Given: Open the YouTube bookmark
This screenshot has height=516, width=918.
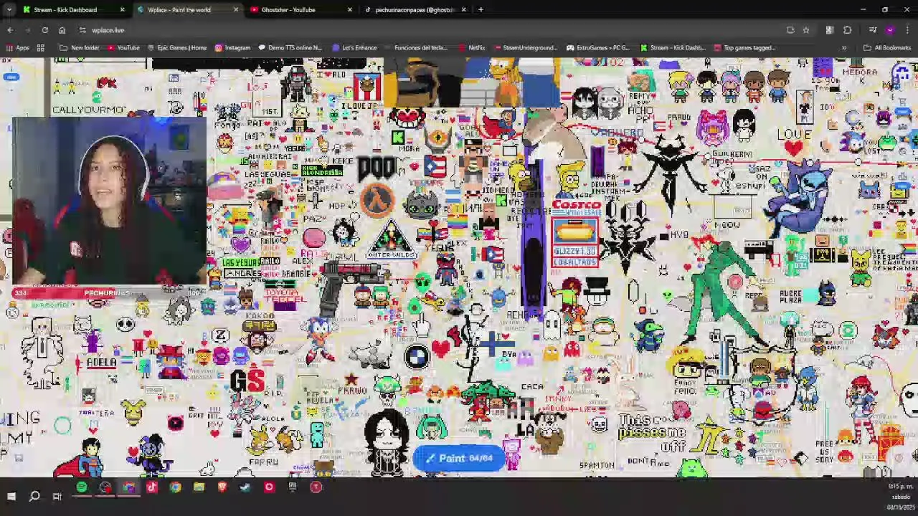Looking at the screenshot, I should (123, 48).
